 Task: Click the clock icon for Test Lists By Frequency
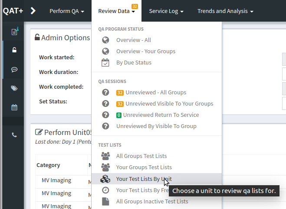click(x=105, y=190)
